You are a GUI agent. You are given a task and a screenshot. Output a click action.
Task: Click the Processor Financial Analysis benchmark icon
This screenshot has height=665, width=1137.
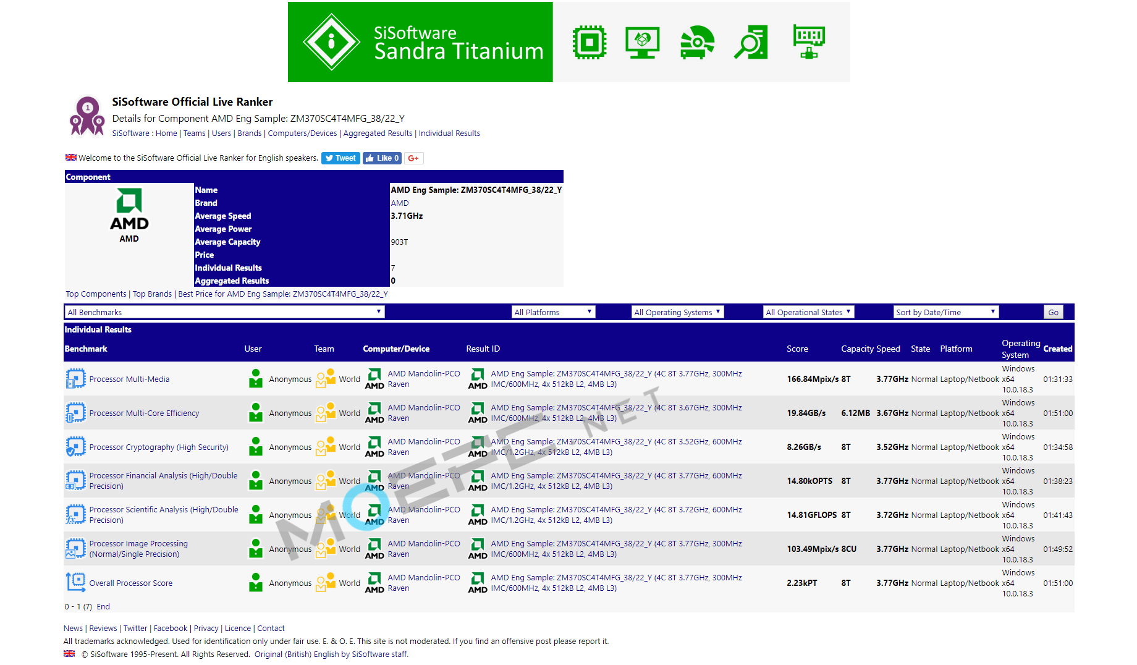pyautogui.click(x=75, y=481)
